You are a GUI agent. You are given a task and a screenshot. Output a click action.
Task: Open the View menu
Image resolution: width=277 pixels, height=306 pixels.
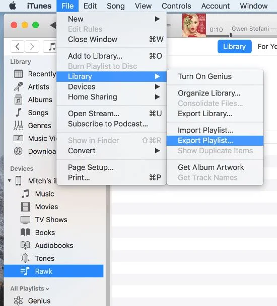[x=143, y=6]
